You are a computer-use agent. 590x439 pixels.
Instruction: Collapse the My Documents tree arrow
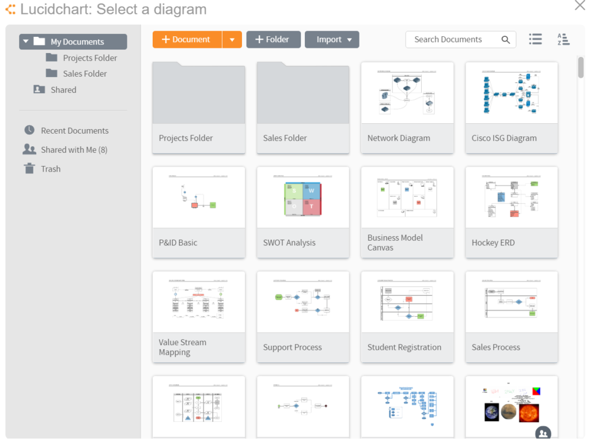26,41
